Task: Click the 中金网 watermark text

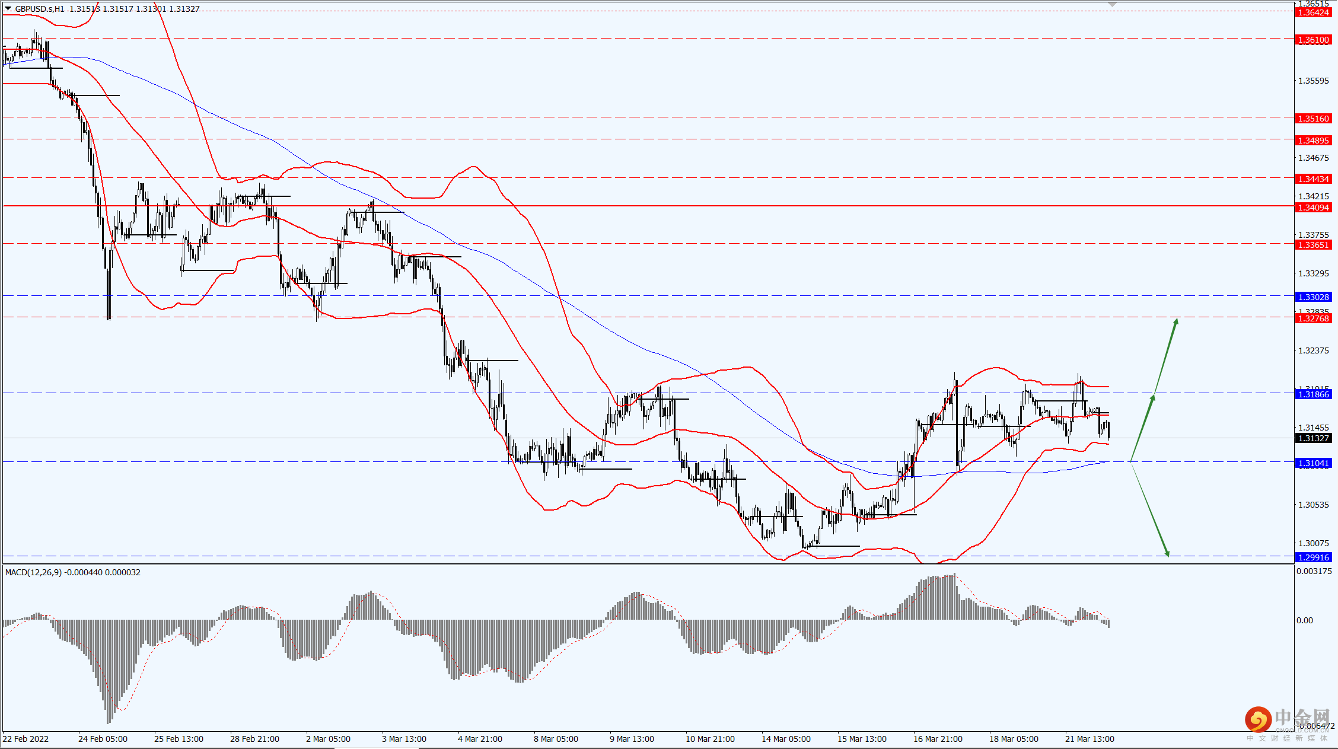Action: click(x=1302, y=718)
